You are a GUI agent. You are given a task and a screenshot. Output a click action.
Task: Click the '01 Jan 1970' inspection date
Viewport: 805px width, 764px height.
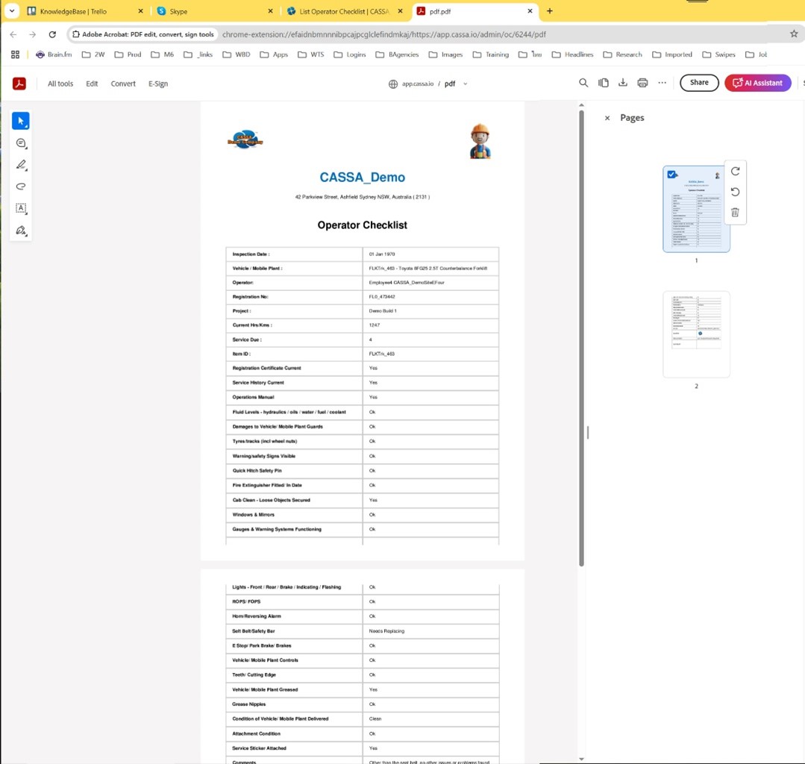coord(381,254)
